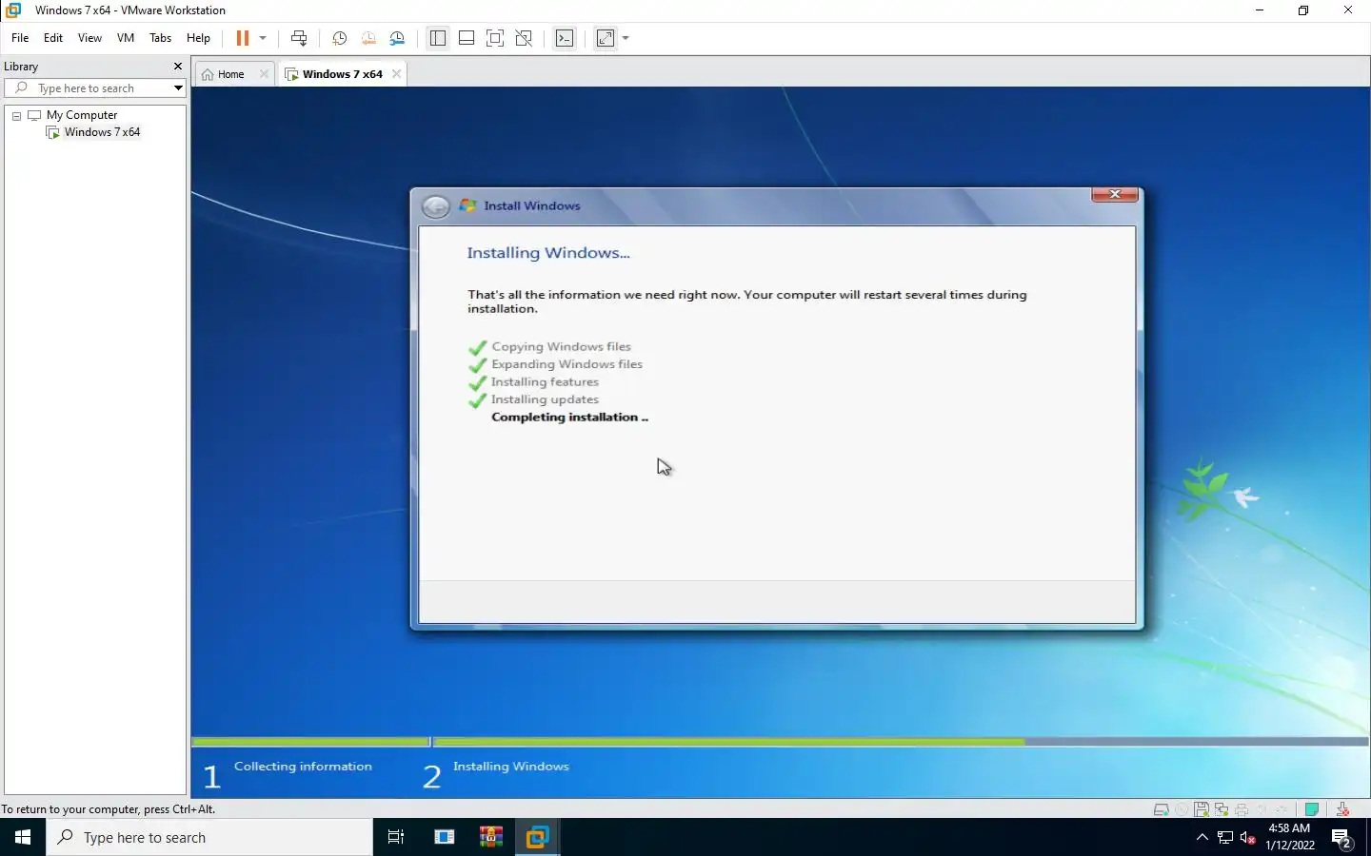Open the Library search filter dropdown
The height and width of the screenshot is (856, 1371).
178,88
